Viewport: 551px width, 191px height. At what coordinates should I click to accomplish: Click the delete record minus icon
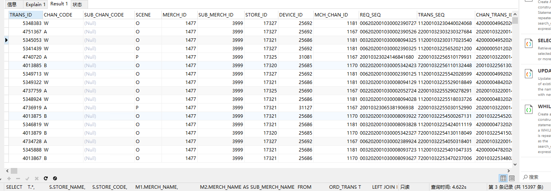point(18,178)
